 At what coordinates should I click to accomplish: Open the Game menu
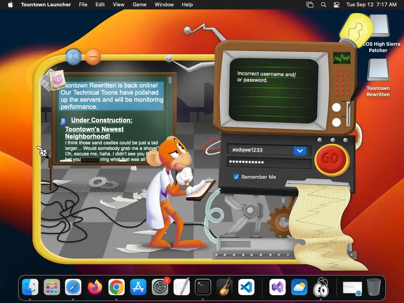click(x=139, y=5)
